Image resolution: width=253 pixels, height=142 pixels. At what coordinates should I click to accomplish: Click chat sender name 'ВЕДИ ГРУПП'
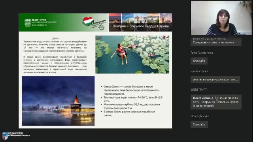pos(199,90)
